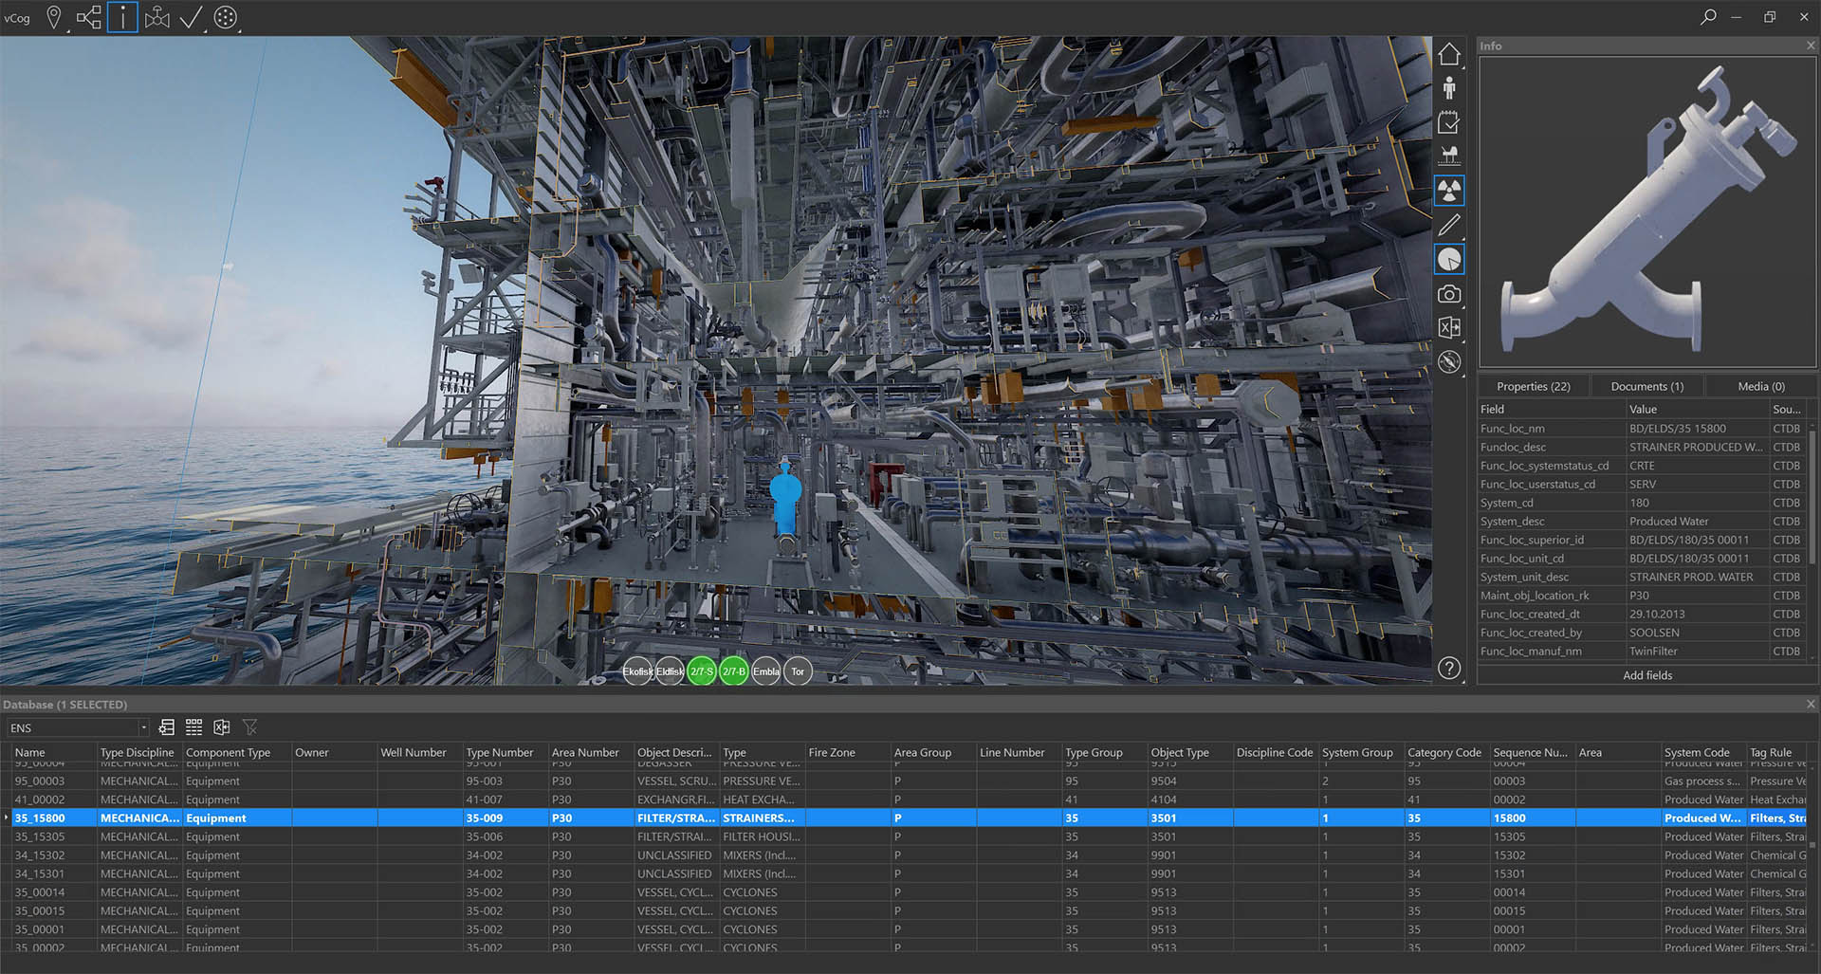Sort by Type Discipline column

tap(139, 752)
